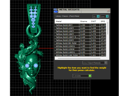Click the SPG column header
Screen dimensions: 129x96
click(x=103, y=21)
